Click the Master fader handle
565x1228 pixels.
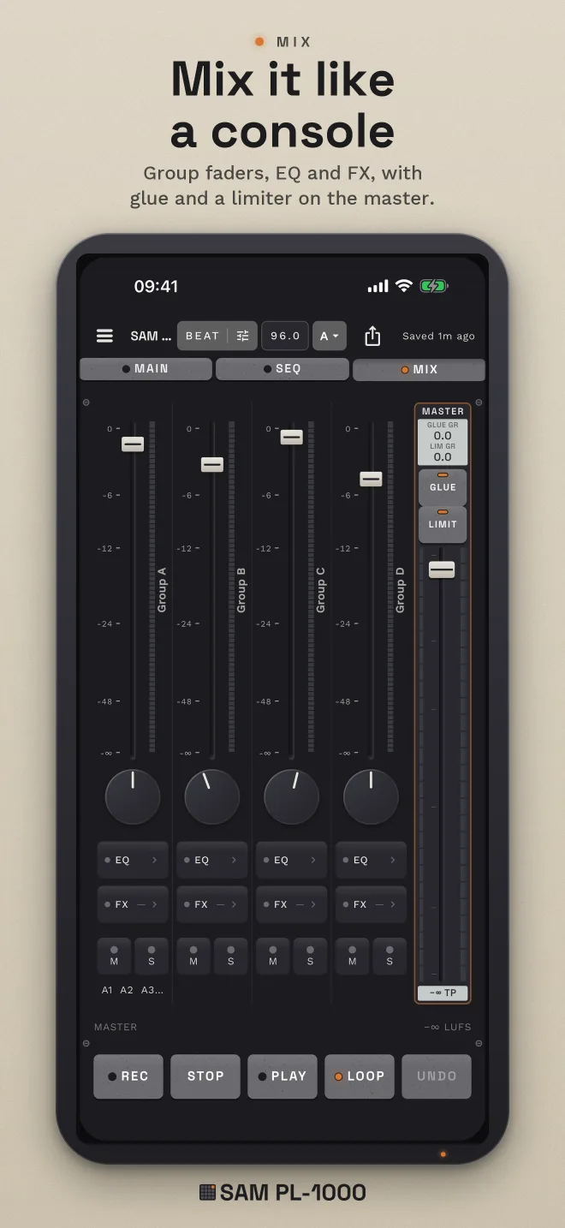pyautogui.click(x=442, y=569)
